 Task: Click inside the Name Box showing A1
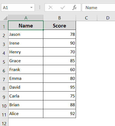16,7
